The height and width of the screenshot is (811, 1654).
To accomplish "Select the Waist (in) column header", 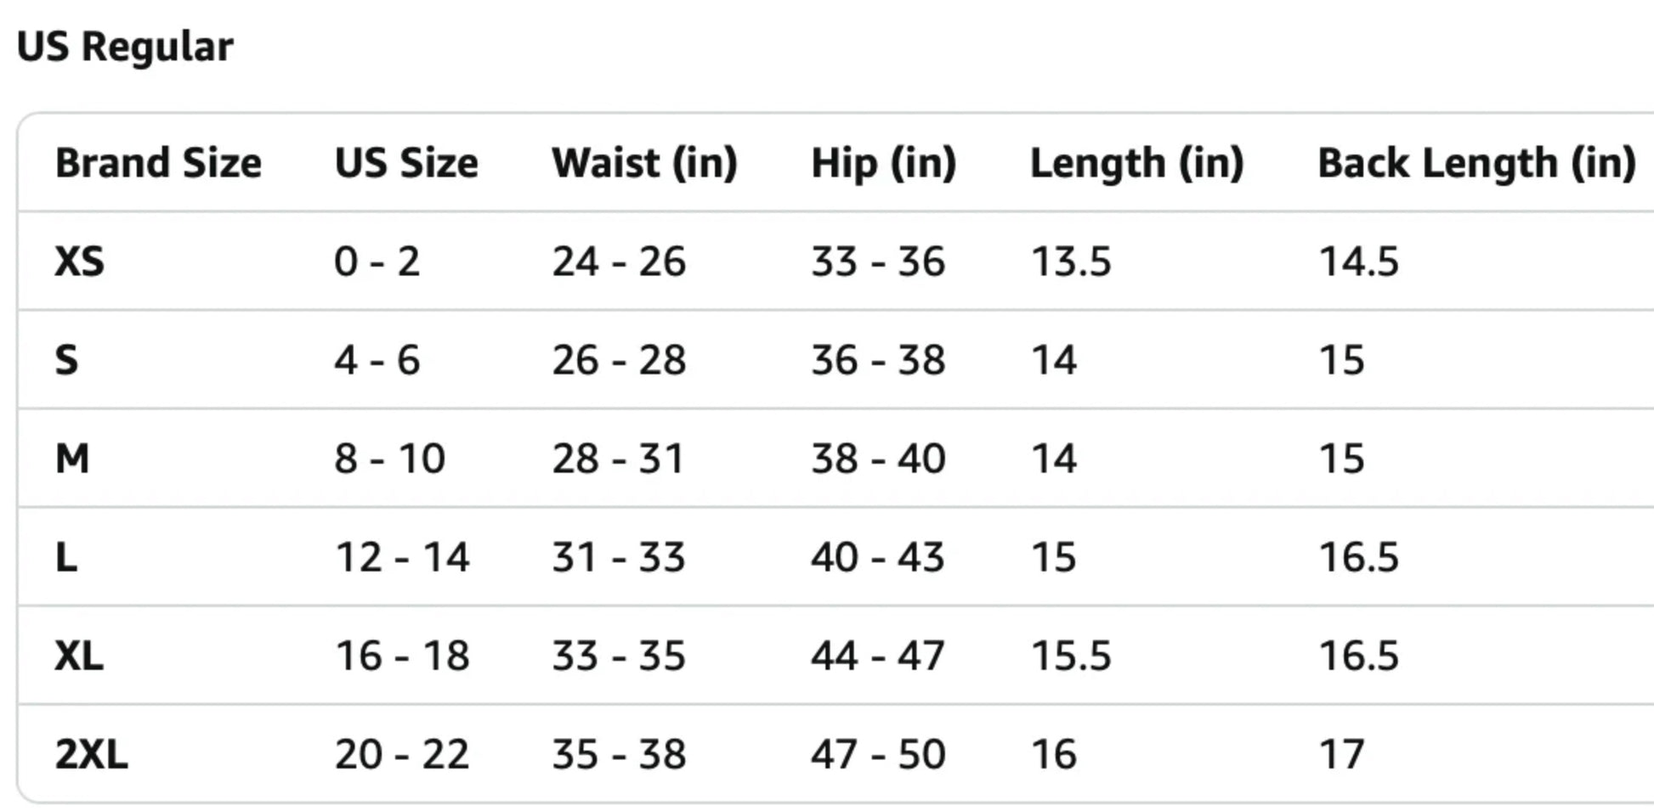I will coord(644,162).
